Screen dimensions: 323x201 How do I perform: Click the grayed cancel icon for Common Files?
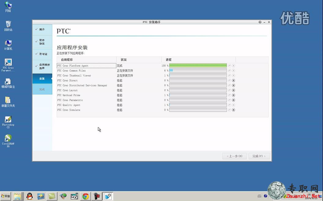(x=233, y=71)
